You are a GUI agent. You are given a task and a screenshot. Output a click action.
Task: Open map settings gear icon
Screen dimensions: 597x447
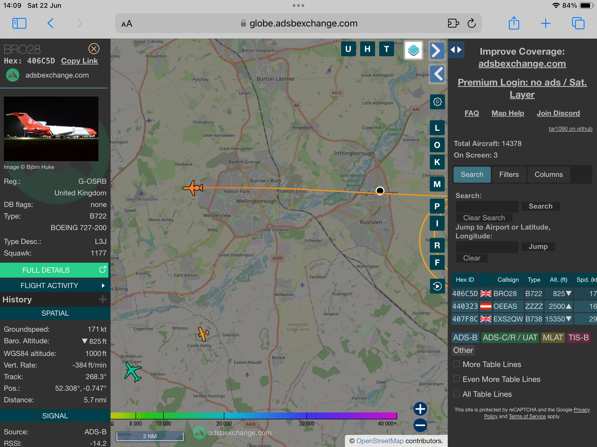[437, 102]
